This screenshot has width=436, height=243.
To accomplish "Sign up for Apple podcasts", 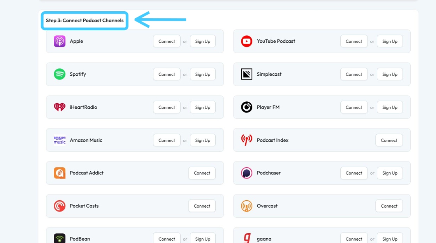I will 203,41.
